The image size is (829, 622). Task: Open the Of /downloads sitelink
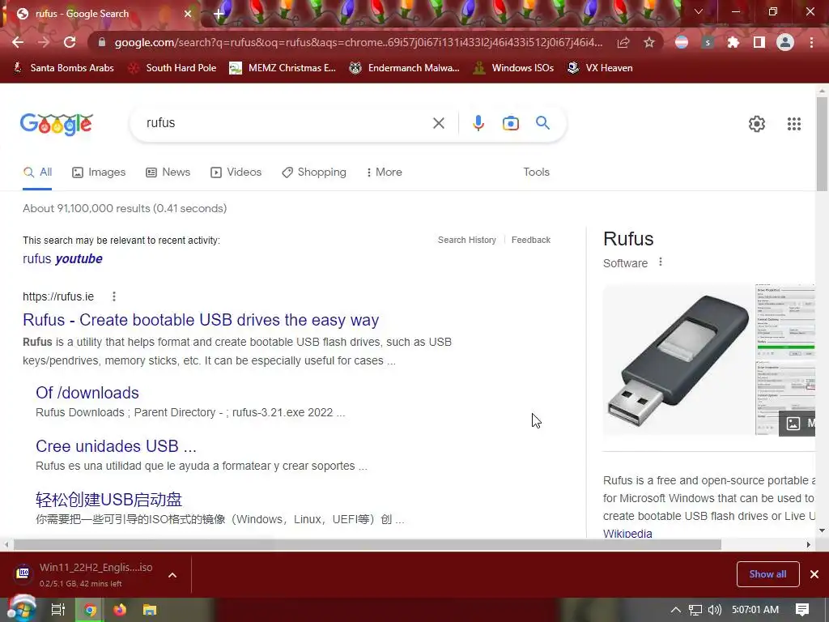point(87,393)
